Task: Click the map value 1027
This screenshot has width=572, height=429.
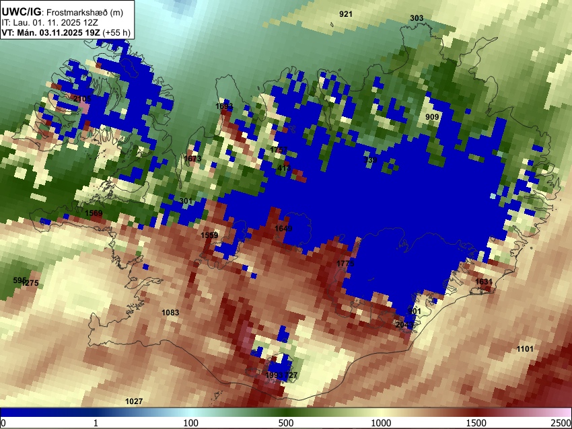Action: point(134,401)
